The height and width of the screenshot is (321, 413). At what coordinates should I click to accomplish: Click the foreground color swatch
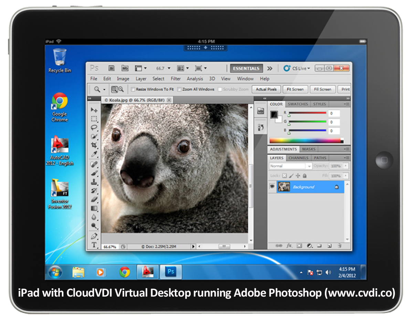pos(274,114)
